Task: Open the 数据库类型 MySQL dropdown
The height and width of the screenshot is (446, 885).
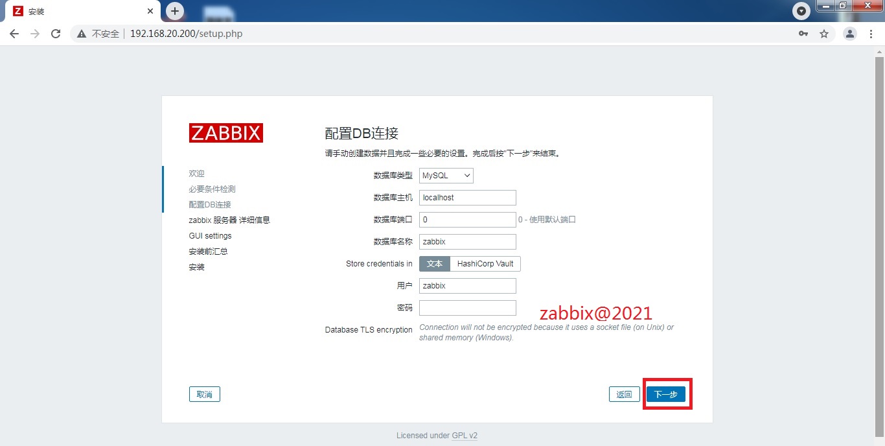Action: tap(446, 176)
